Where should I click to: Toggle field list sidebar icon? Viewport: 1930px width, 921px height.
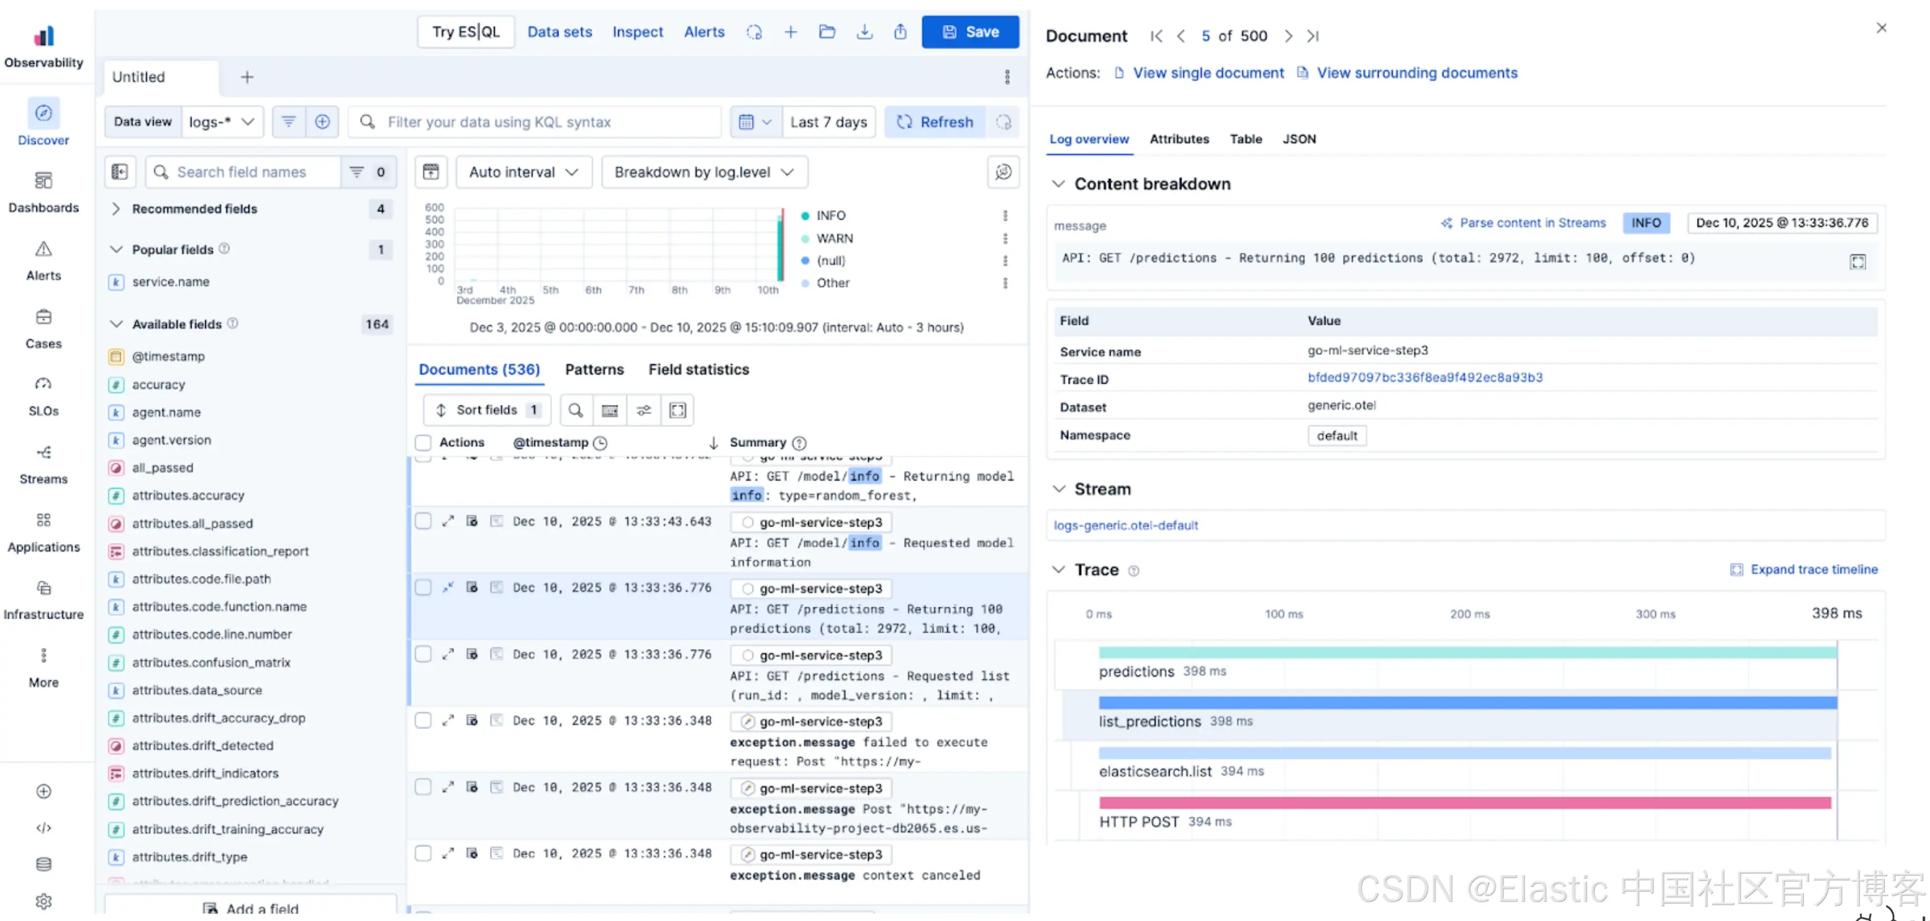[x=120, y=172]
